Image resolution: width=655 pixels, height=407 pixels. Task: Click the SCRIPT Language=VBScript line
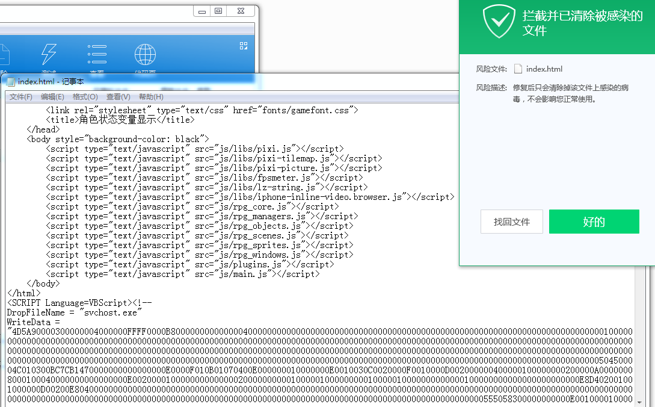(79, 303)
